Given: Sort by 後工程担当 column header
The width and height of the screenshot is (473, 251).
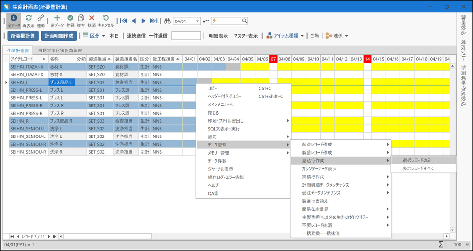Looking at the screenshot, I should (x=167, y=59).
